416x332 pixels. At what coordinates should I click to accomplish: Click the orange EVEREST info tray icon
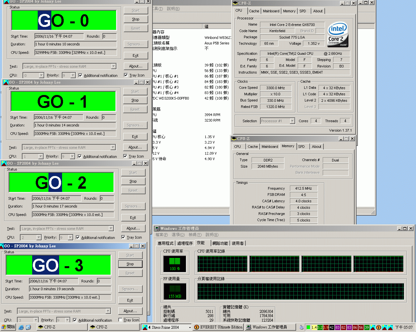(x=379, y=327)
